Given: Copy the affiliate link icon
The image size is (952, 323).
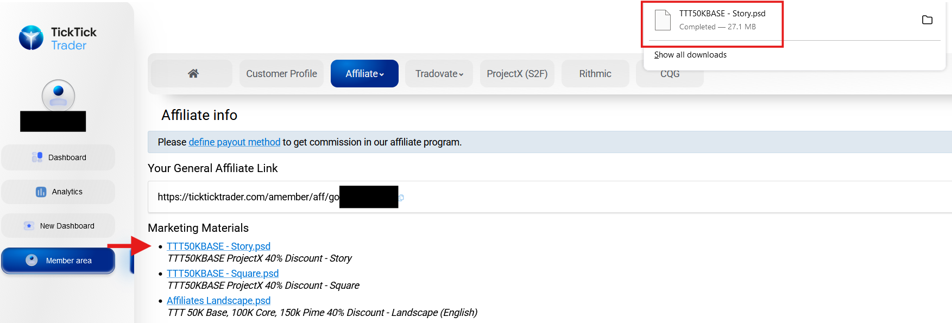Looking at the screenshot, I should [x=401, y=198].
